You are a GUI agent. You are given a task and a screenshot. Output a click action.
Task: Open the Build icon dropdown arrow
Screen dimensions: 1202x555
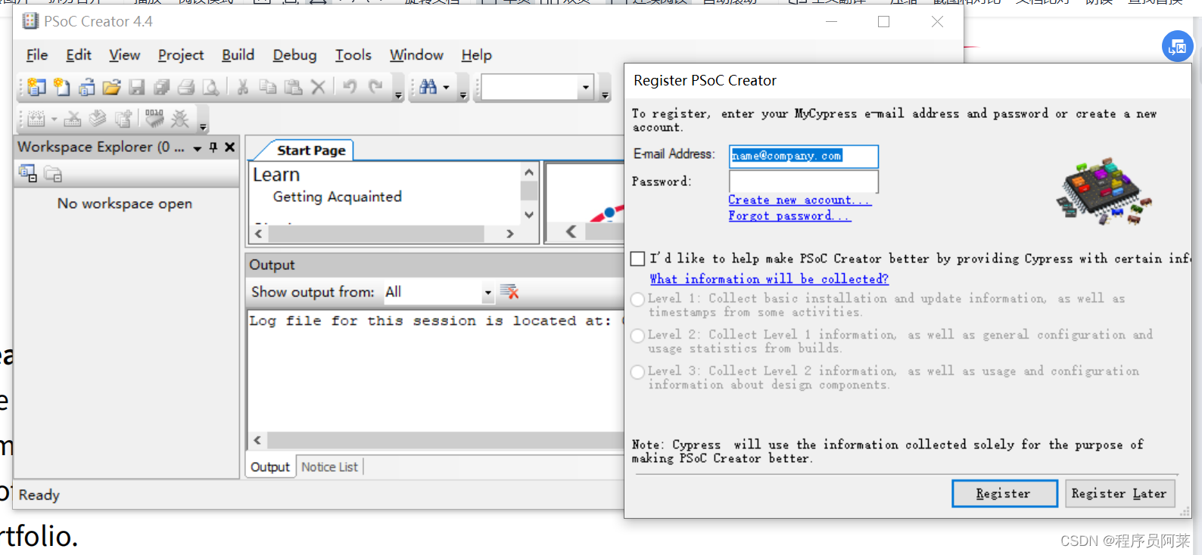54,119
